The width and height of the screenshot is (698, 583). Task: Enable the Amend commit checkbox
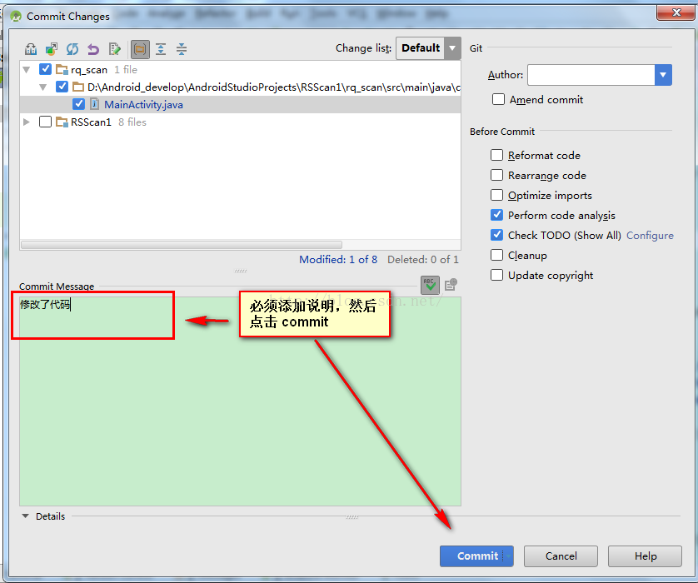(x=498, y=99)
